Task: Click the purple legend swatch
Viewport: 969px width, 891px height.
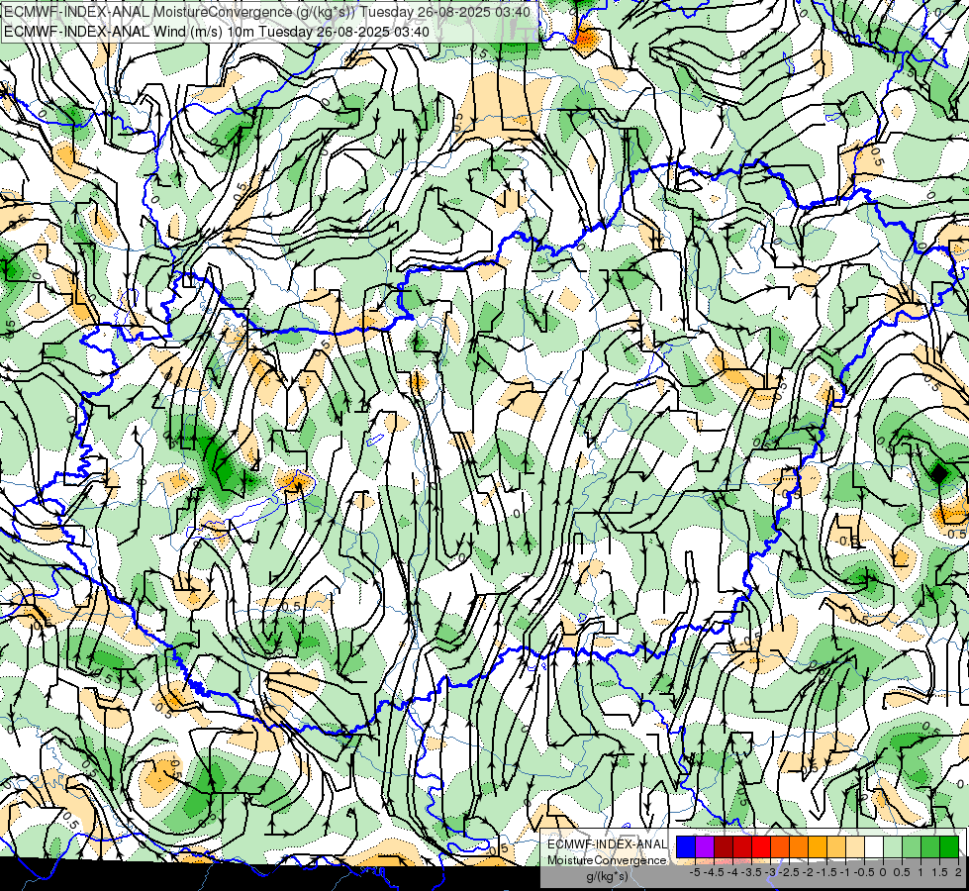Action: click(705, 847)
